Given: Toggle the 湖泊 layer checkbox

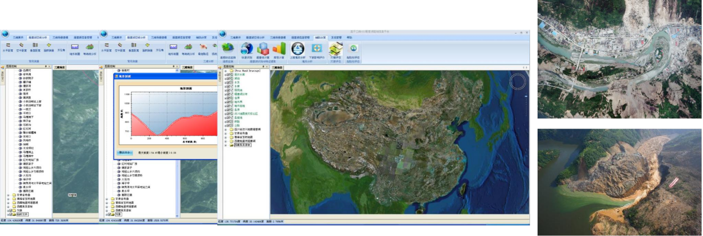Looking at the screenshot, I should pyautogui.click(x=228, y=78).
